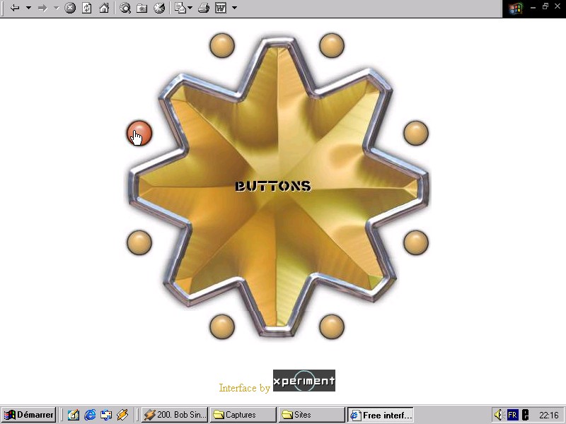Open the xperiment logo link
This screenshot has height=424, width=566.
304,380
